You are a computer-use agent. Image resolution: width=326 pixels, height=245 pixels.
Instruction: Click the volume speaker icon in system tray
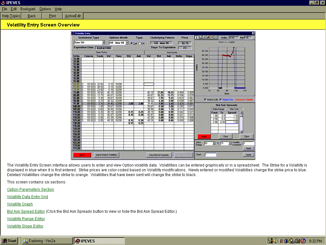[x=276, y=241]
